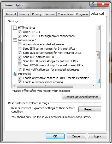
Task: Enable Always show encoded addresses
Action: tap(20, 44)
